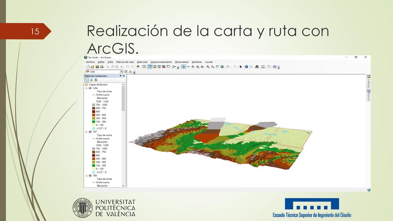Collapse the ruta layer tree node
393x221 pixels.
86,88
